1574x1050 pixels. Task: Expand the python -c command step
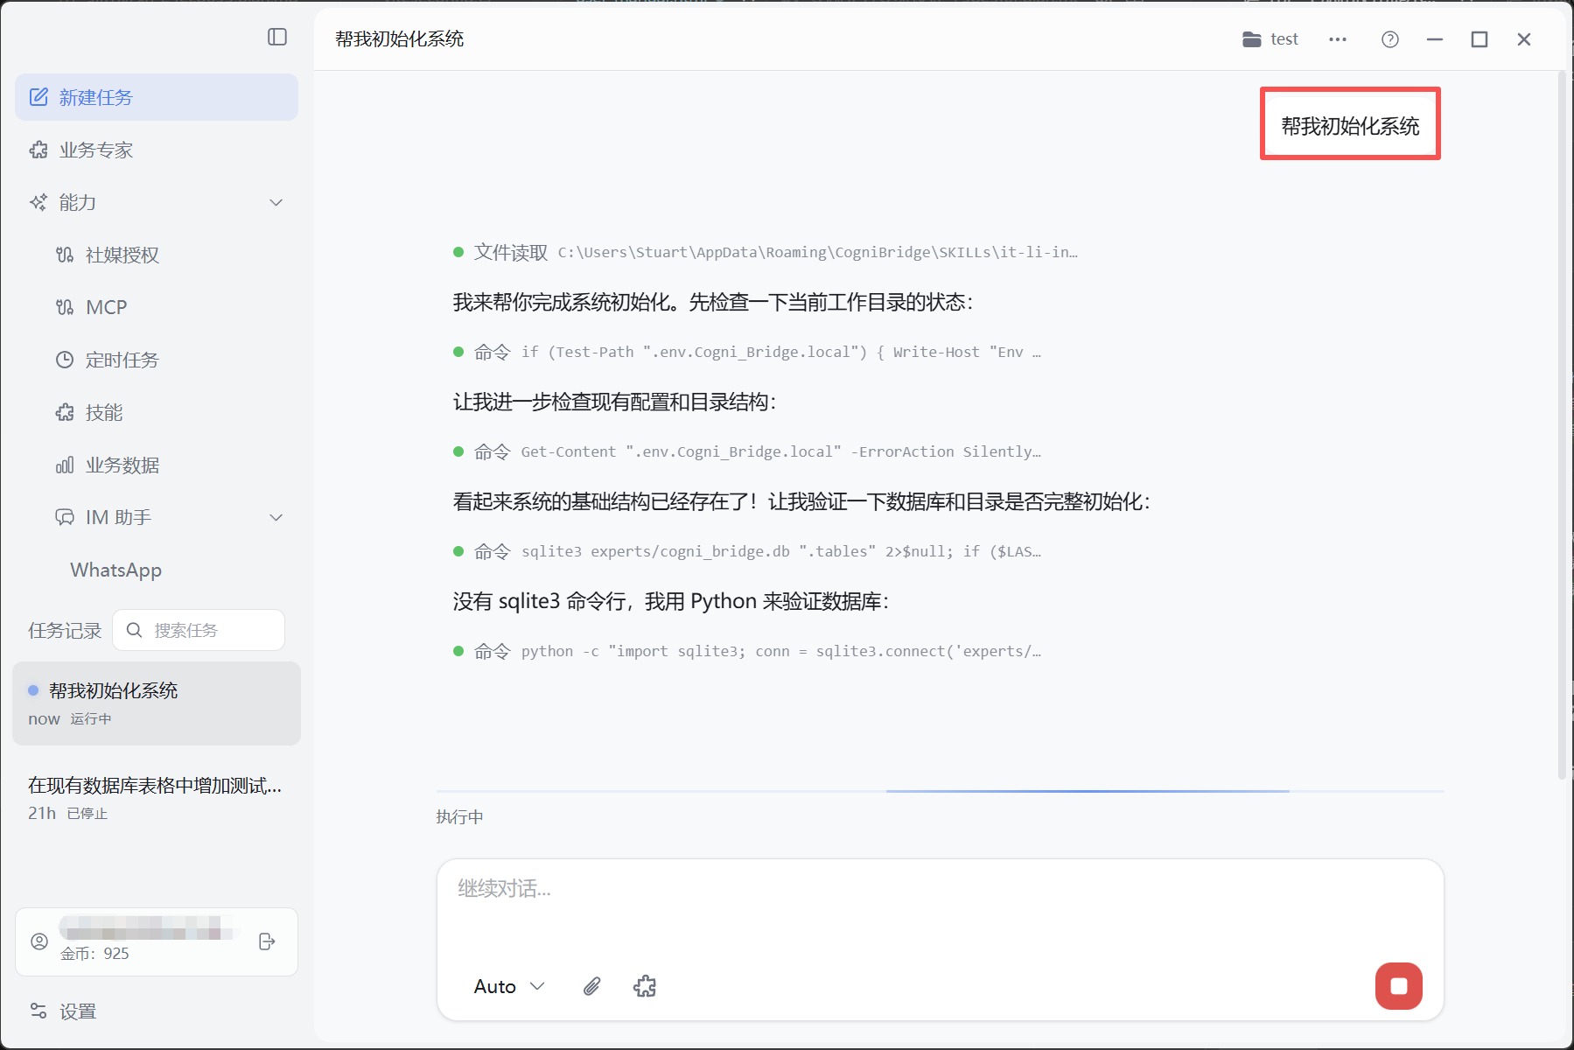click(747, 651)
